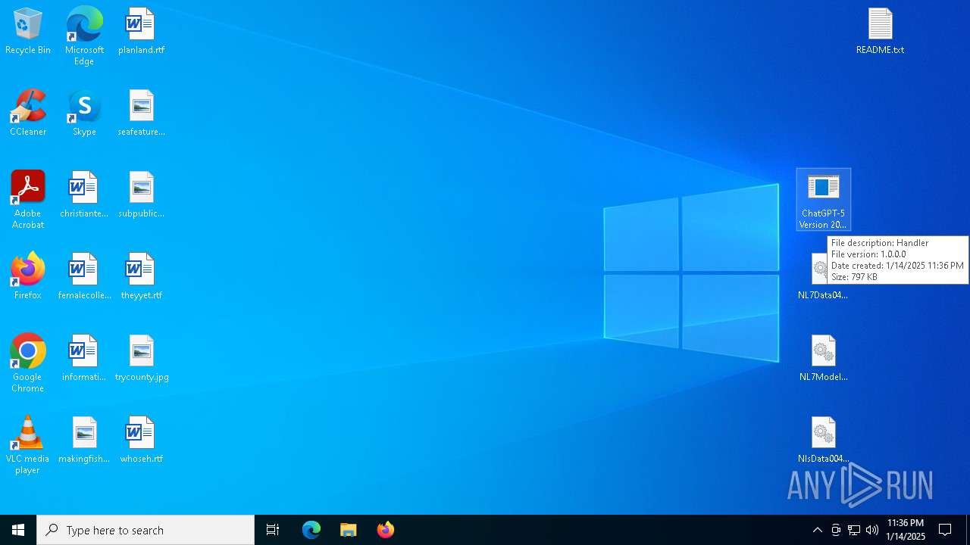The image size is (970, 545).
Task: Select the informati Word document
Action: [84, 359]
